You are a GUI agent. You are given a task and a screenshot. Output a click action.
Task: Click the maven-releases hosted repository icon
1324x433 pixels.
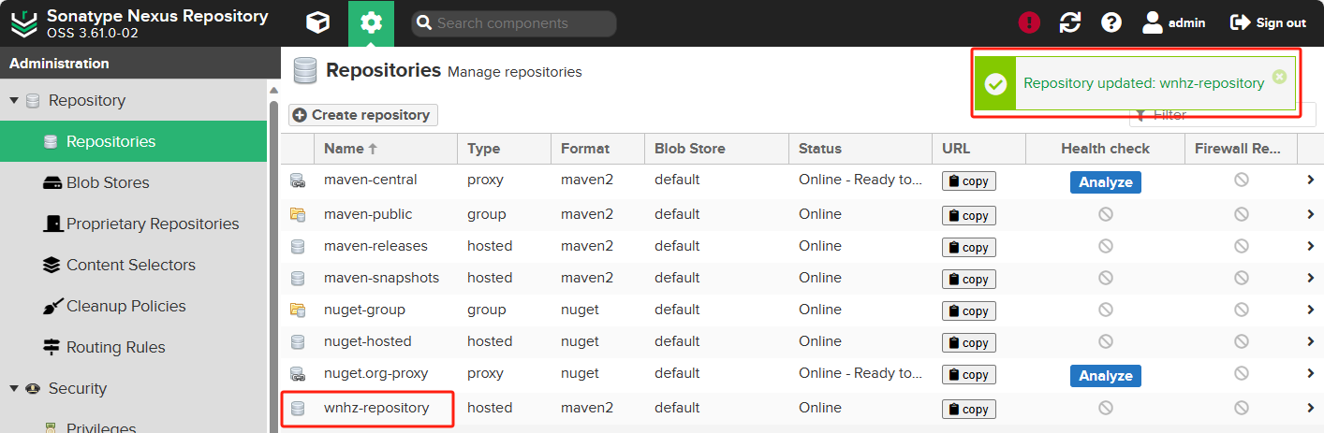298,246
